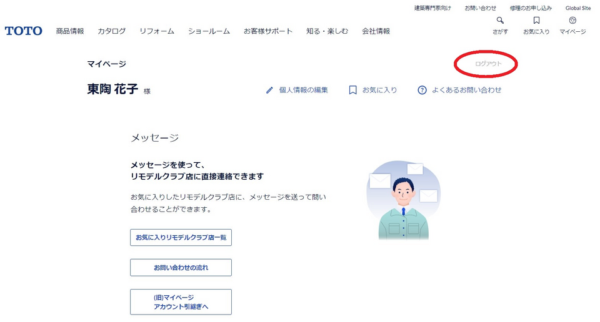This screenshot has width=600, height=322.
Task: Go to ショールーム menu item
Action: 209,31
